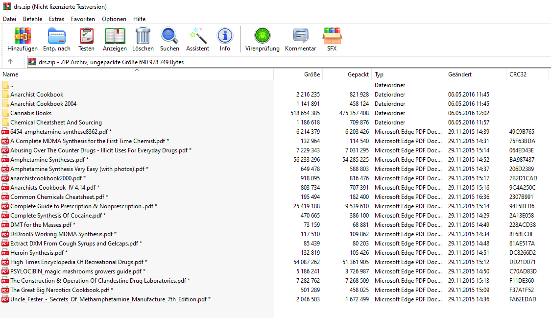Screen dimensions: 551x318
Task: Sort by Geändert column header
Action: click(x=476, y=74)
